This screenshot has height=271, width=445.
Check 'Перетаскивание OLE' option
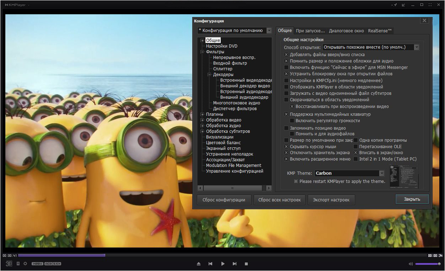coord(356,147)
